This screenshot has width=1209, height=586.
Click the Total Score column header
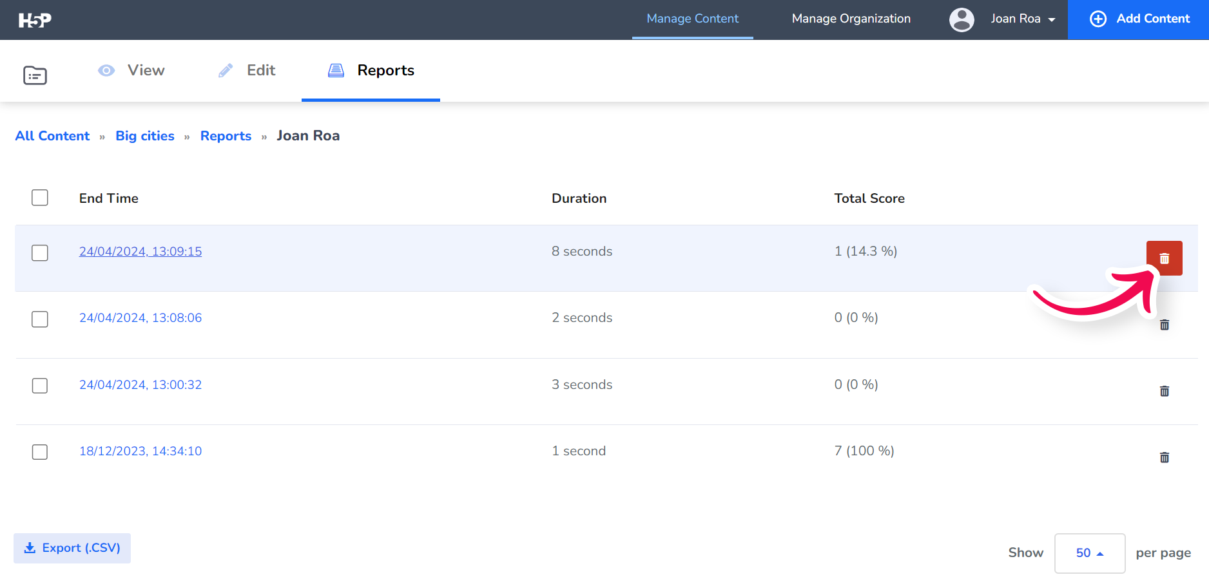coord(869,198)
